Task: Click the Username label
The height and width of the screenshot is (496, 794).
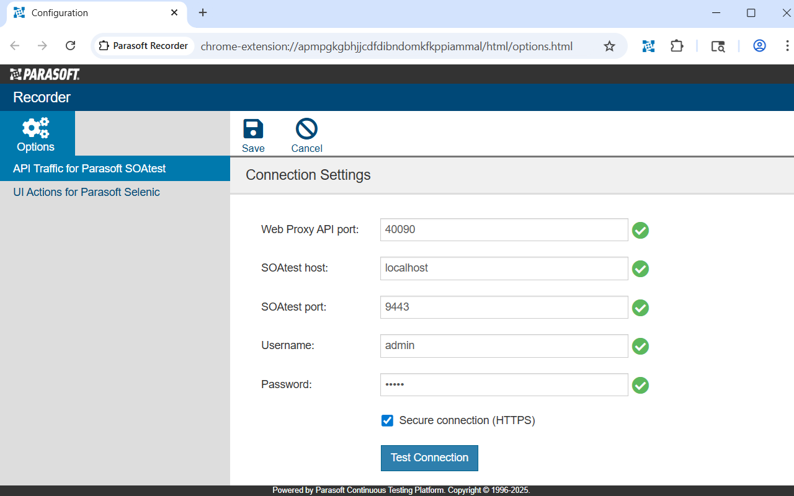Action: click(x=288, y=345)
